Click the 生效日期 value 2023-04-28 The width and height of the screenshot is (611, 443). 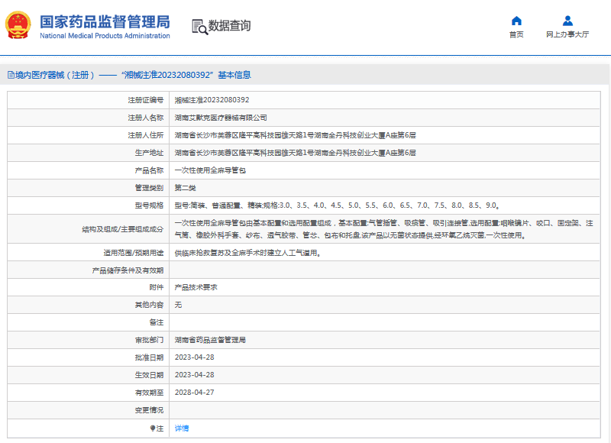click(195, 375)
